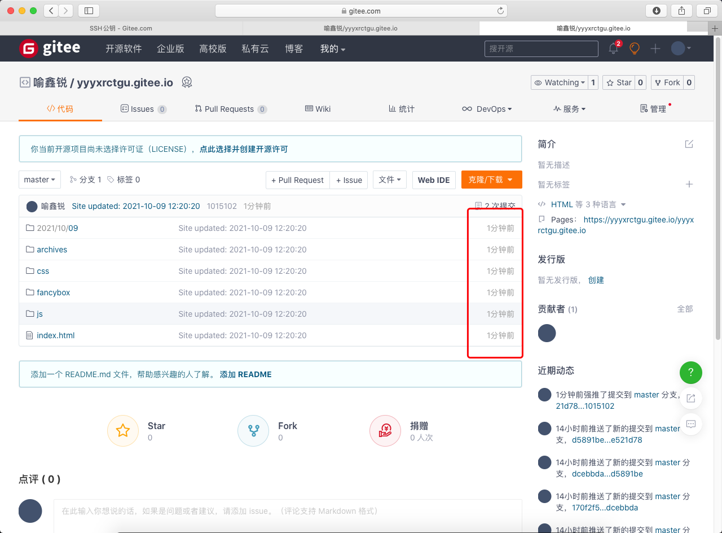The image size is (722, 533).
Task: Click the 搜开源 search field
Action: click(541, 49)
